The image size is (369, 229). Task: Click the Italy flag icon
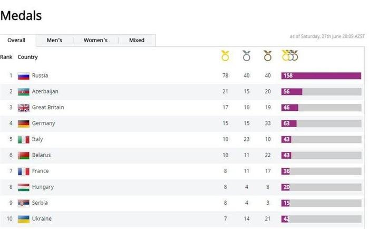coord(23,139)
